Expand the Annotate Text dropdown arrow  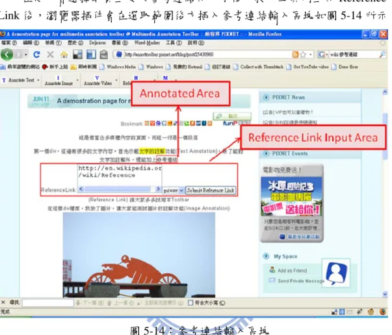(38, 80)
